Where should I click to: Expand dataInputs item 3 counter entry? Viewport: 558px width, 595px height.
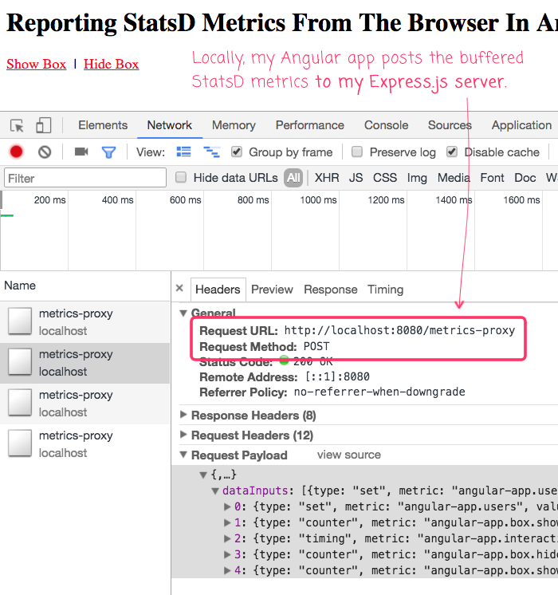(227, 554)
